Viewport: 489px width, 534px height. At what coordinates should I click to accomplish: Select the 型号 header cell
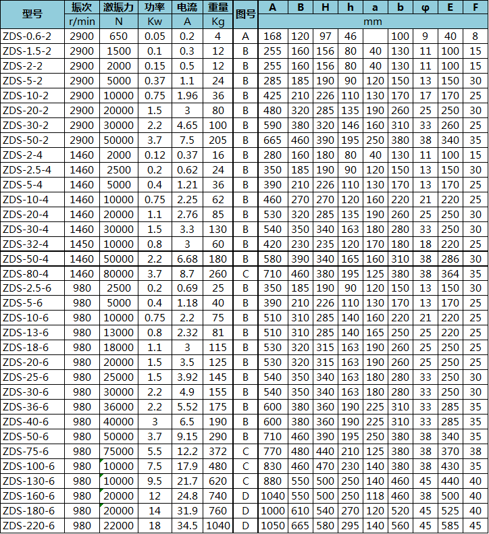pyautogui.click(x=32, y=14)
